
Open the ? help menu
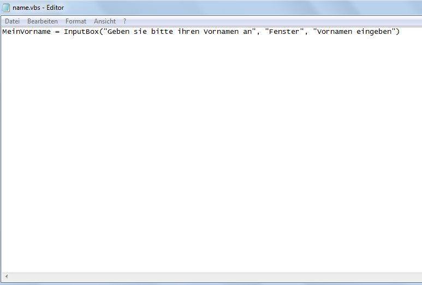pos(125,21)
